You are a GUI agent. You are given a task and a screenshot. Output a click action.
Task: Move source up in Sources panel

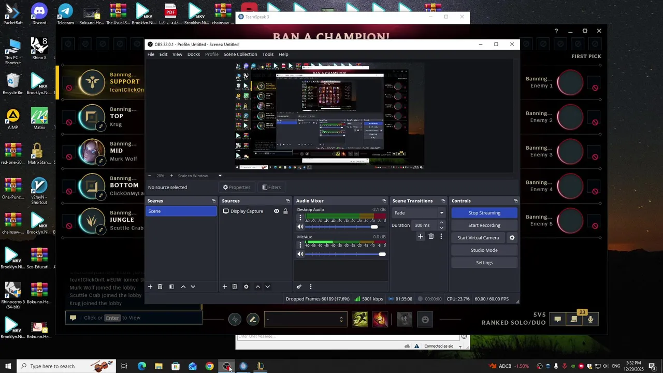[257, 286]
